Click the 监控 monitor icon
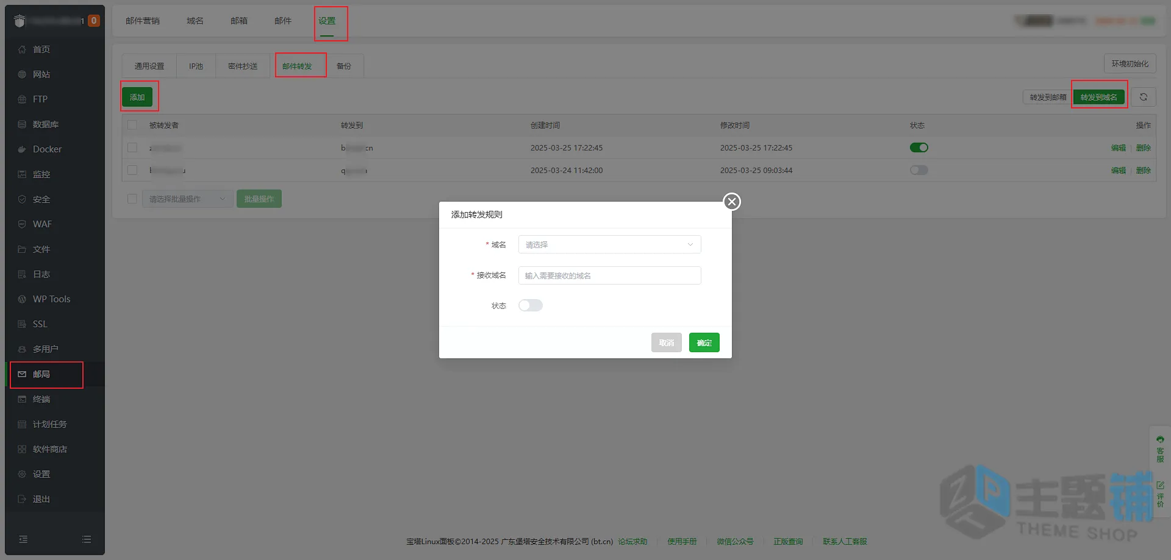1171x560 pixels. 22,174
